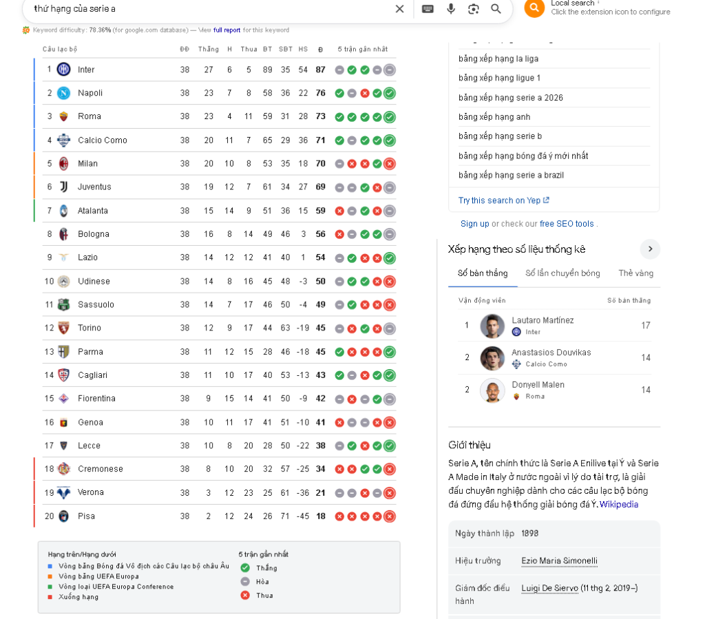Click Inter's most recent match result icon

coord(390,70)
